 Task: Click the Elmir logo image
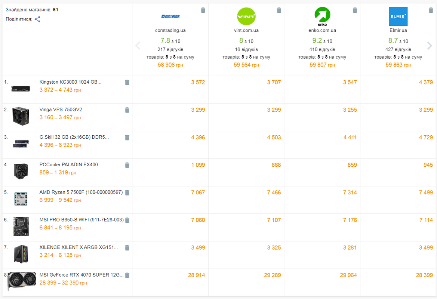point(398,16)
